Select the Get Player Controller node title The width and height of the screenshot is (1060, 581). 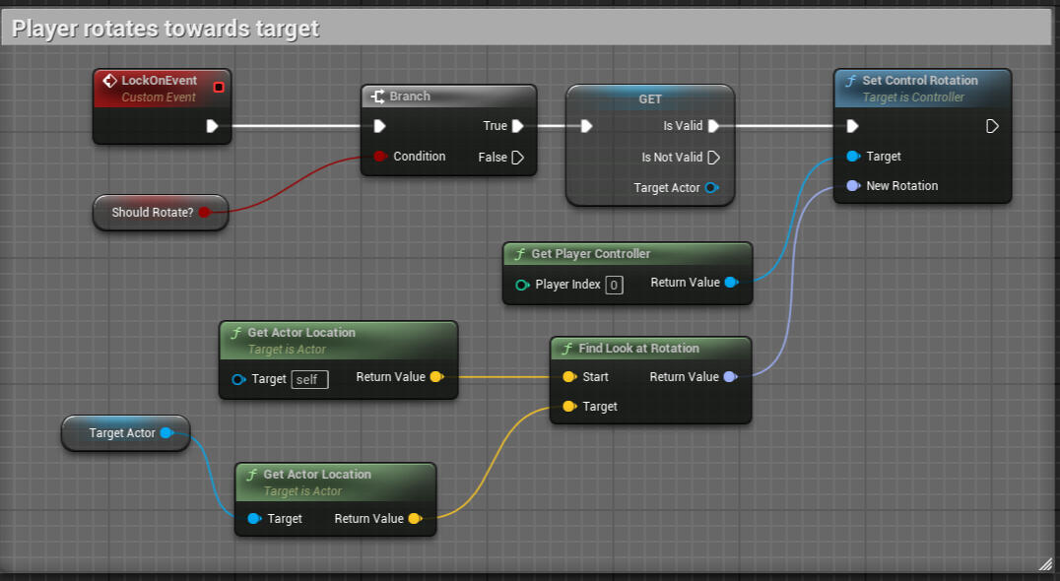pyautogui.click(x=590, y=254)
